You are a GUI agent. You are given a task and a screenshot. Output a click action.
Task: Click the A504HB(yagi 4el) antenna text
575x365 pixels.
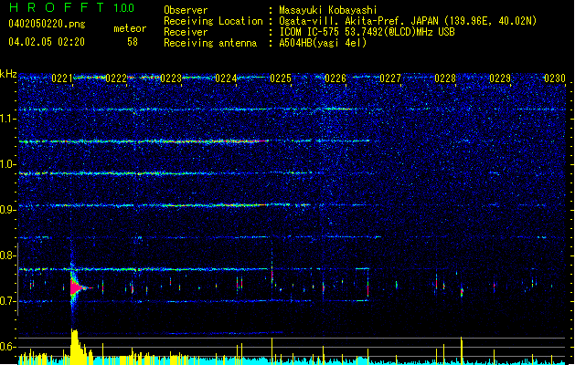323,43
